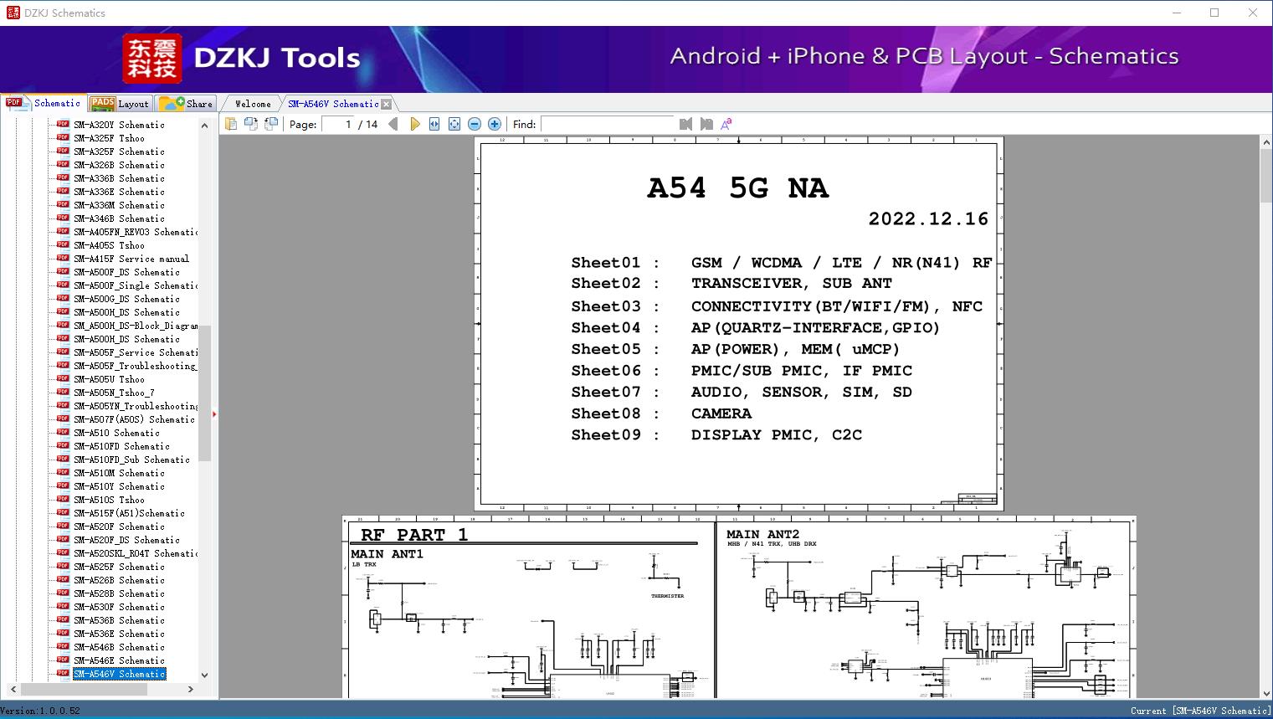Viewport: 1273px width, 719px height.
Task: Click the document vertical scrollbar thumb
Action: click(1265, 177)
